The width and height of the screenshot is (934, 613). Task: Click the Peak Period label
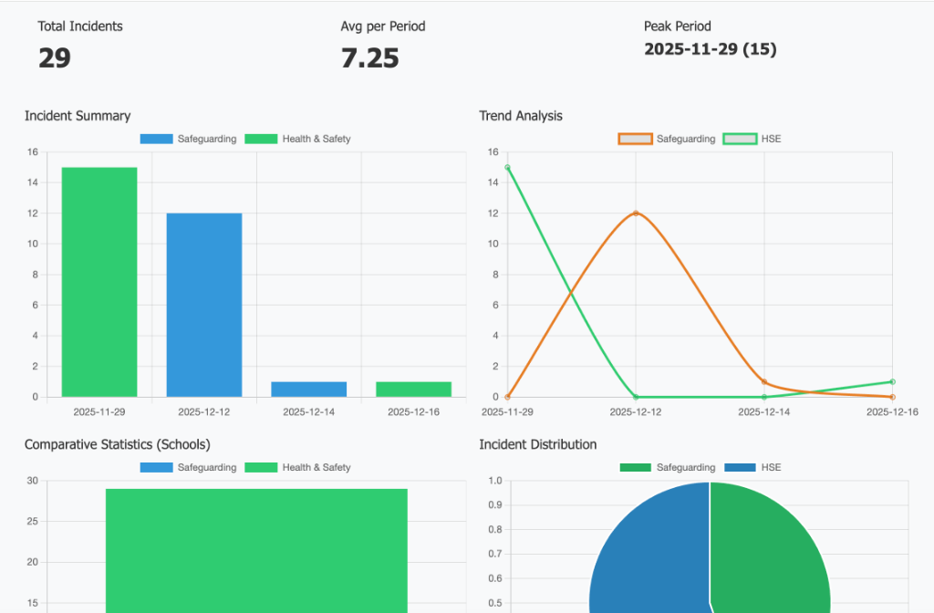tap(678, 26)
